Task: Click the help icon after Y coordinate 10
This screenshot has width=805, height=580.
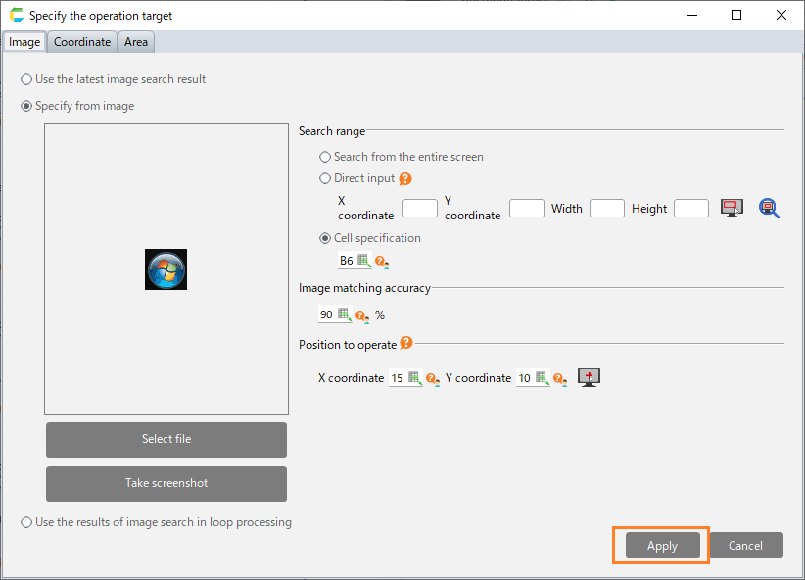Action: [560, 378]
